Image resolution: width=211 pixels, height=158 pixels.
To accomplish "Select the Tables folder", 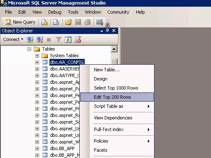I will point(49,49).
